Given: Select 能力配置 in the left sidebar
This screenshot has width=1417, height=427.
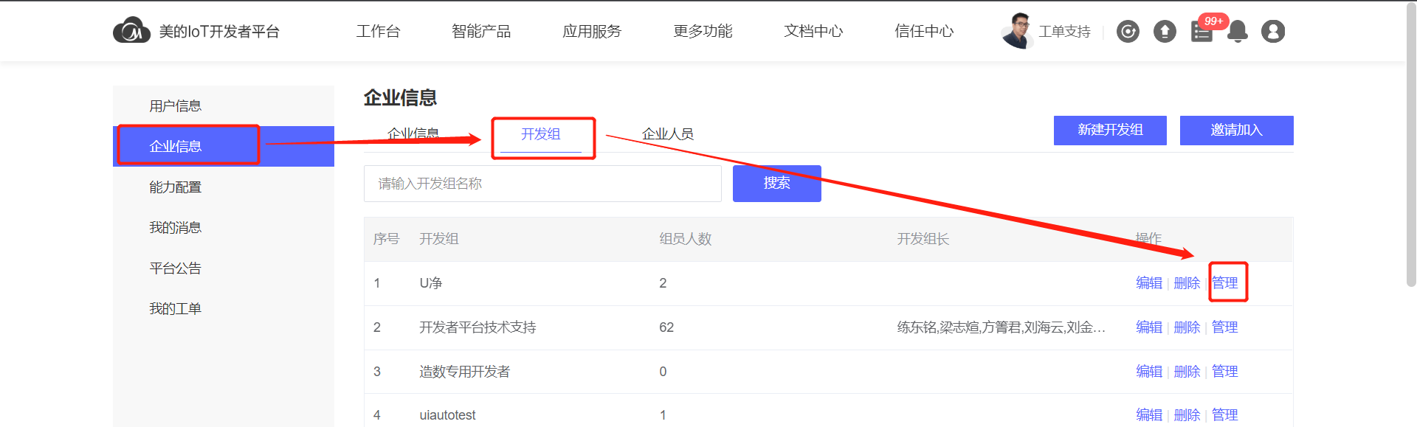Looking at the screenshot, I should [x=176, y=187].
